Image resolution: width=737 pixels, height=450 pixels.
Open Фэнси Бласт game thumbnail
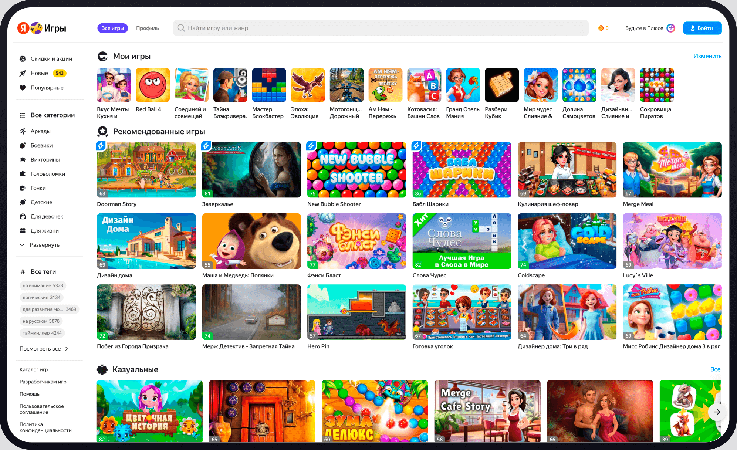click(356, 241)
